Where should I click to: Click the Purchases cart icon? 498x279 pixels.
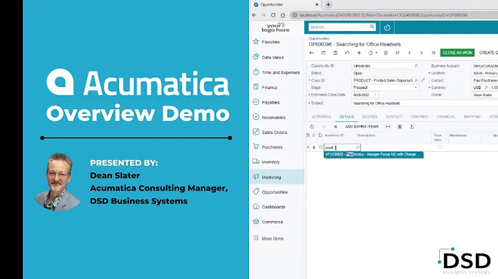[256, 146]
